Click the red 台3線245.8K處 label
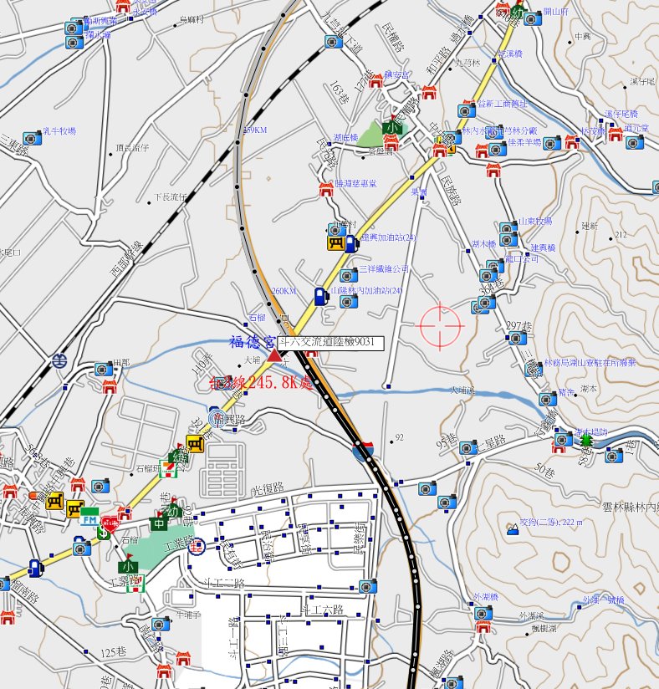 pos(261,383)
